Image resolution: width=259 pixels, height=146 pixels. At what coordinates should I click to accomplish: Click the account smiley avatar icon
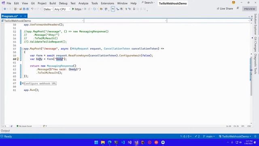[x=234, y=2]
